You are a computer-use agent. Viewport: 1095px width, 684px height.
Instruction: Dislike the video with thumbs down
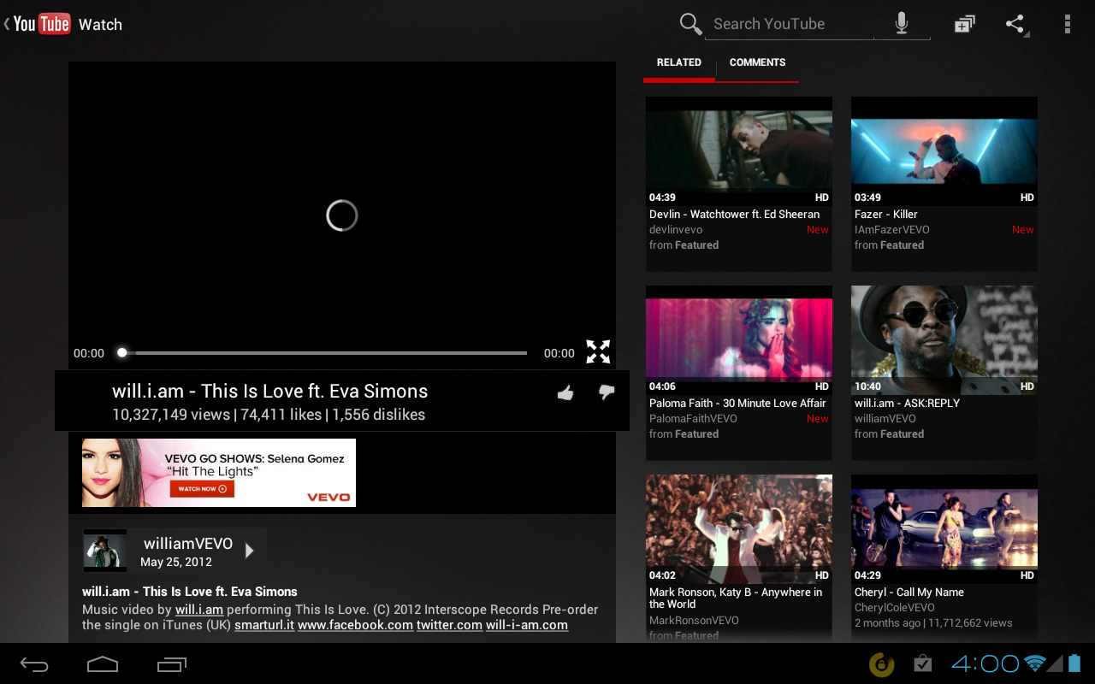point(607,392)
